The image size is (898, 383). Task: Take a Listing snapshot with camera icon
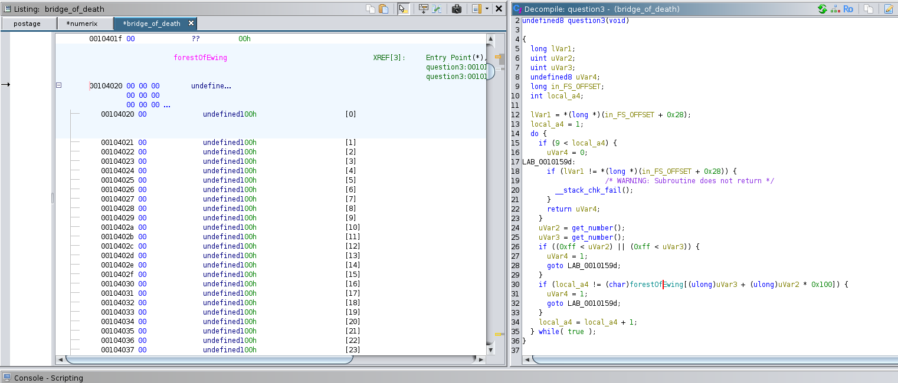tap(456, 9)
